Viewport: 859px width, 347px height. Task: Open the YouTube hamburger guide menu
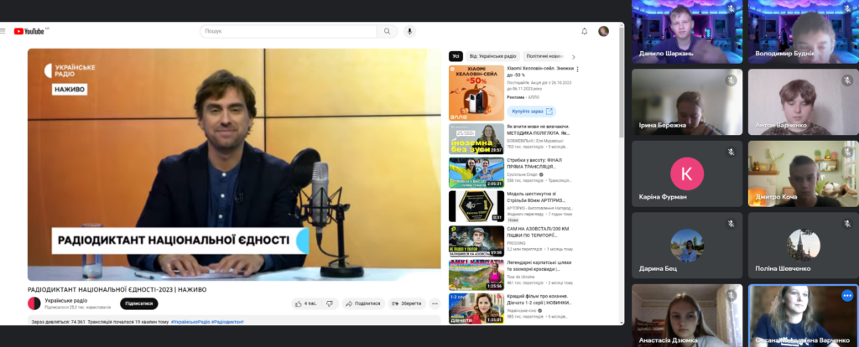[3, 31]
